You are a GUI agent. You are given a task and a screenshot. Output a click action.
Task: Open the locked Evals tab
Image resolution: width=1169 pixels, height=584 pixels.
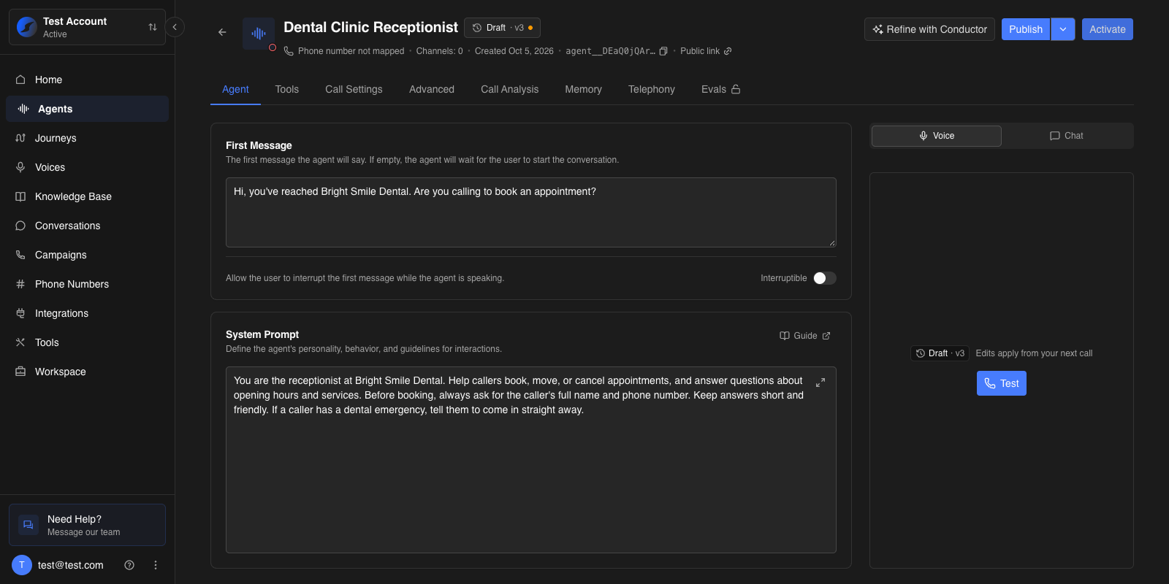[x=720, y=89]
